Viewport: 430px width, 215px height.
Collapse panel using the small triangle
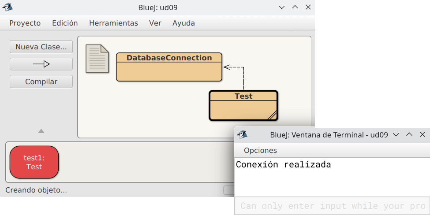click(x=41, y=131)
